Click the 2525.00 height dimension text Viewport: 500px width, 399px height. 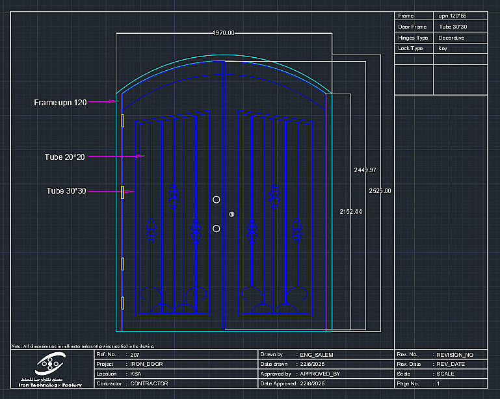pyautogui.click(x=380, y=191)
